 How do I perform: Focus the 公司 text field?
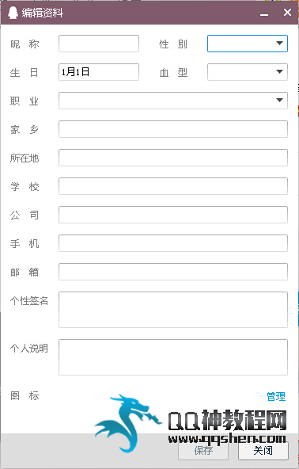point(173,215)
